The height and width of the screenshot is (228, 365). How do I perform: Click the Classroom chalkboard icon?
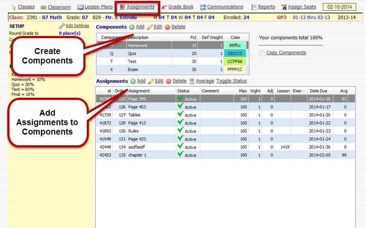[43, 7]
